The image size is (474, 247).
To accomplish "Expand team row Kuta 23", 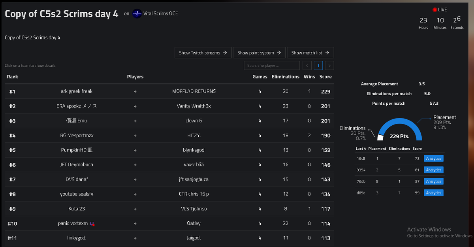I will click(x=169, y=209).
